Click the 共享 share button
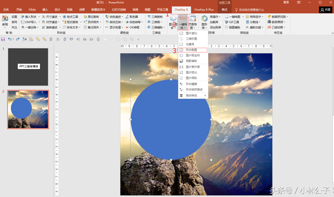Image resolution: width=334 pixels, height=197 pixels. pyautogui.click(x=325, y=10)
